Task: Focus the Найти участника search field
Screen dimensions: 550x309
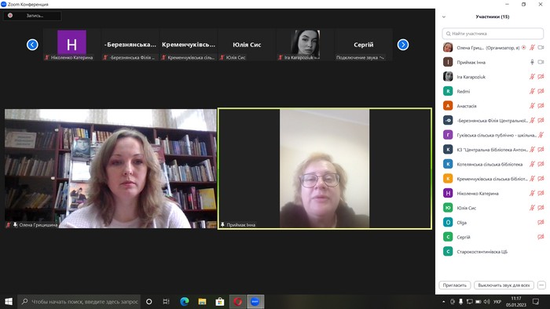Action: tap(493, 34)
